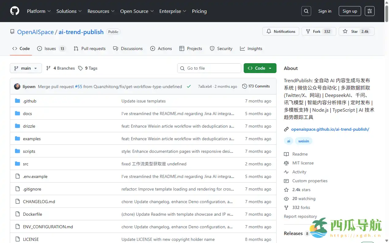
Task: Open the search magnifier icon
Action: [306, 11]
